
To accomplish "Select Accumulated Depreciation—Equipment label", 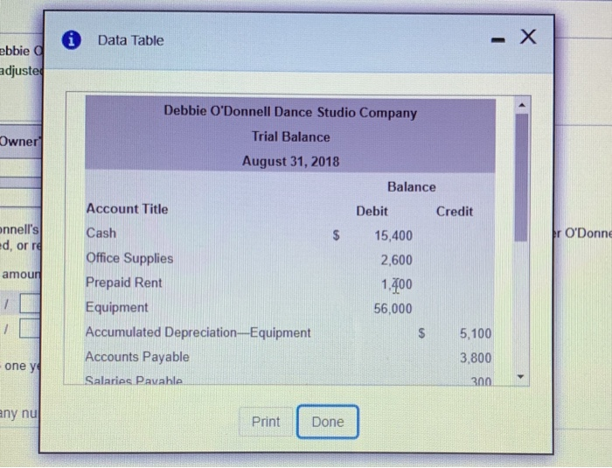I will (x=198, y=332).
